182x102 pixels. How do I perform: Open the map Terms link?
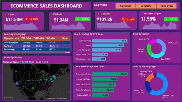(x=65, y=98)
